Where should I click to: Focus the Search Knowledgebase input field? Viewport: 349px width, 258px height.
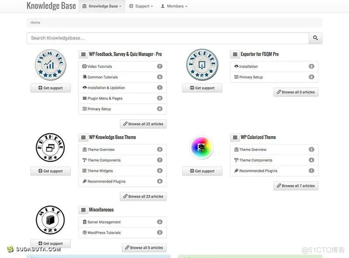pos(168,38)
